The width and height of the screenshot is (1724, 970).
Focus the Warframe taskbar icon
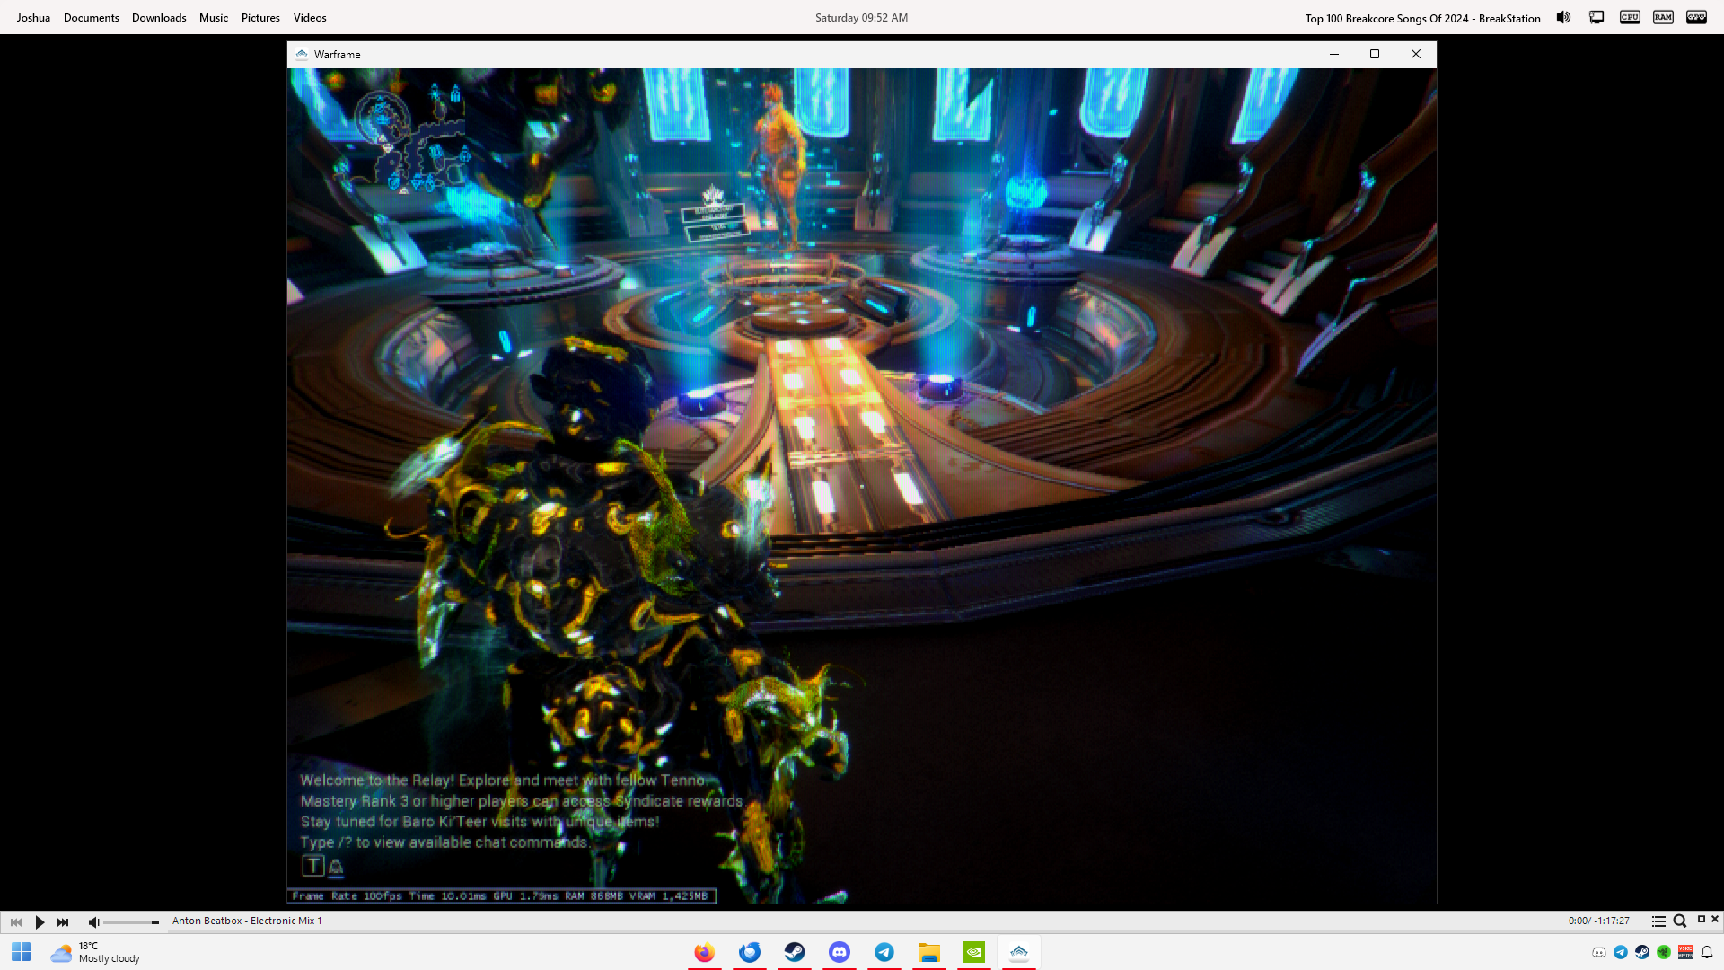click(x=1019, y=952)
